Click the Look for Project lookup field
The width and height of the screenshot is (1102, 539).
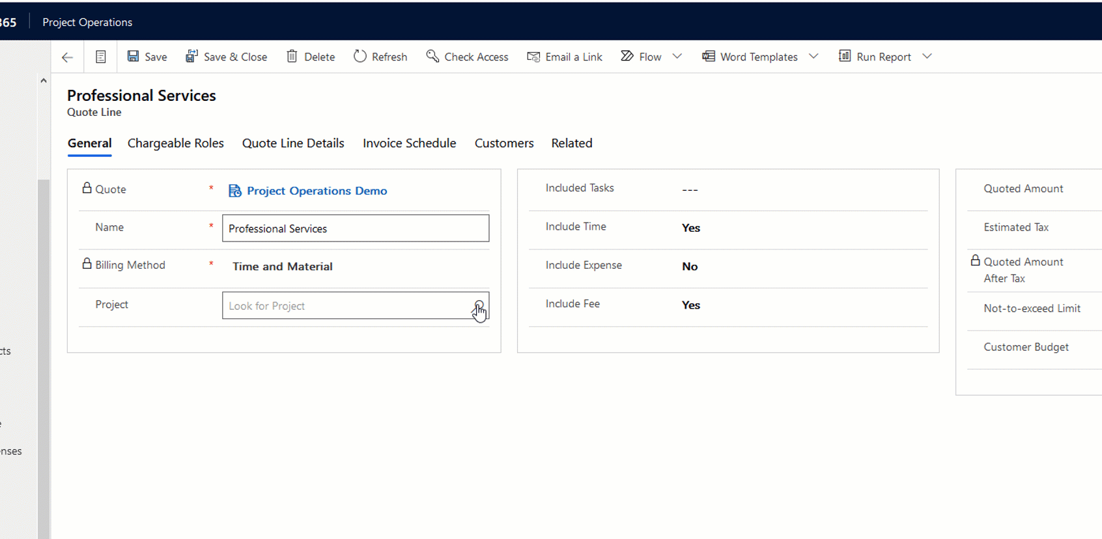tap(356, 305)
